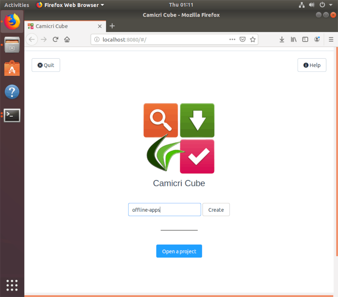Open the Firefox Account icon
Screen dimensions: 338x297
[x=317, y=39]
